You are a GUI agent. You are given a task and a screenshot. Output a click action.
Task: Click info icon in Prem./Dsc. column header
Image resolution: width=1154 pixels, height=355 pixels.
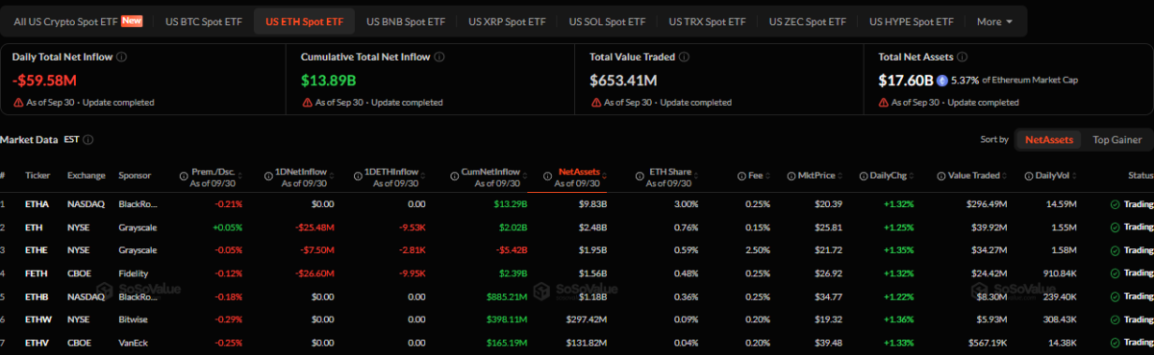point(185,176)
